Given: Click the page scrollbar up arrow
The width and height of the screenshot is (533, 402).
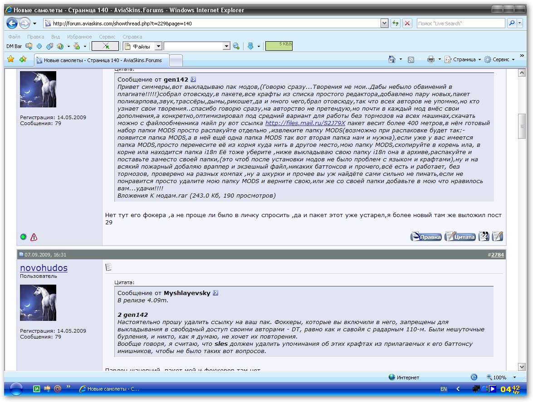Looking at the screenshot, I should click(522, 73).
